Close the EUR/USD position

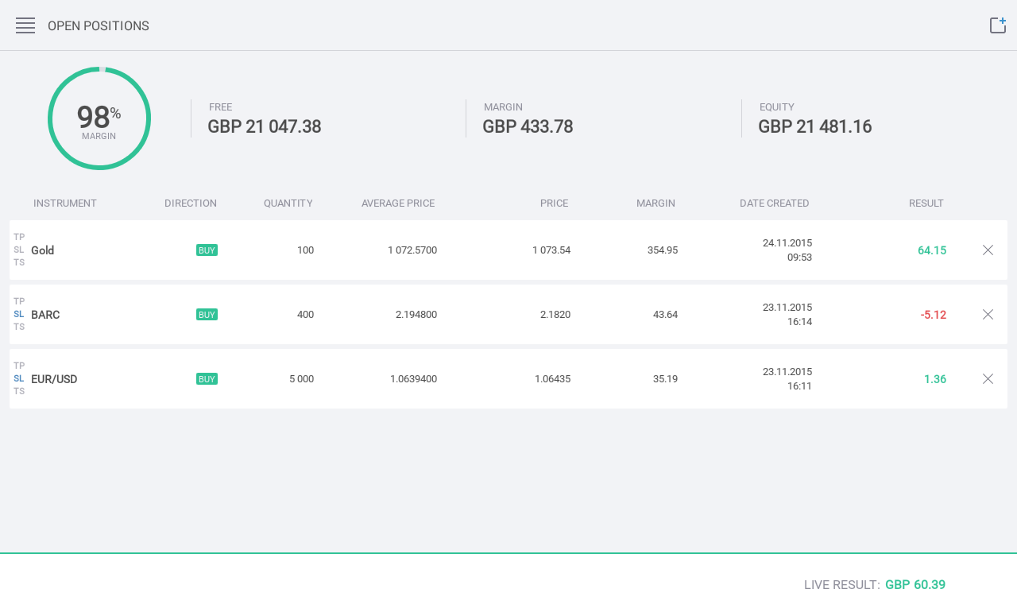tap(988, 379)
